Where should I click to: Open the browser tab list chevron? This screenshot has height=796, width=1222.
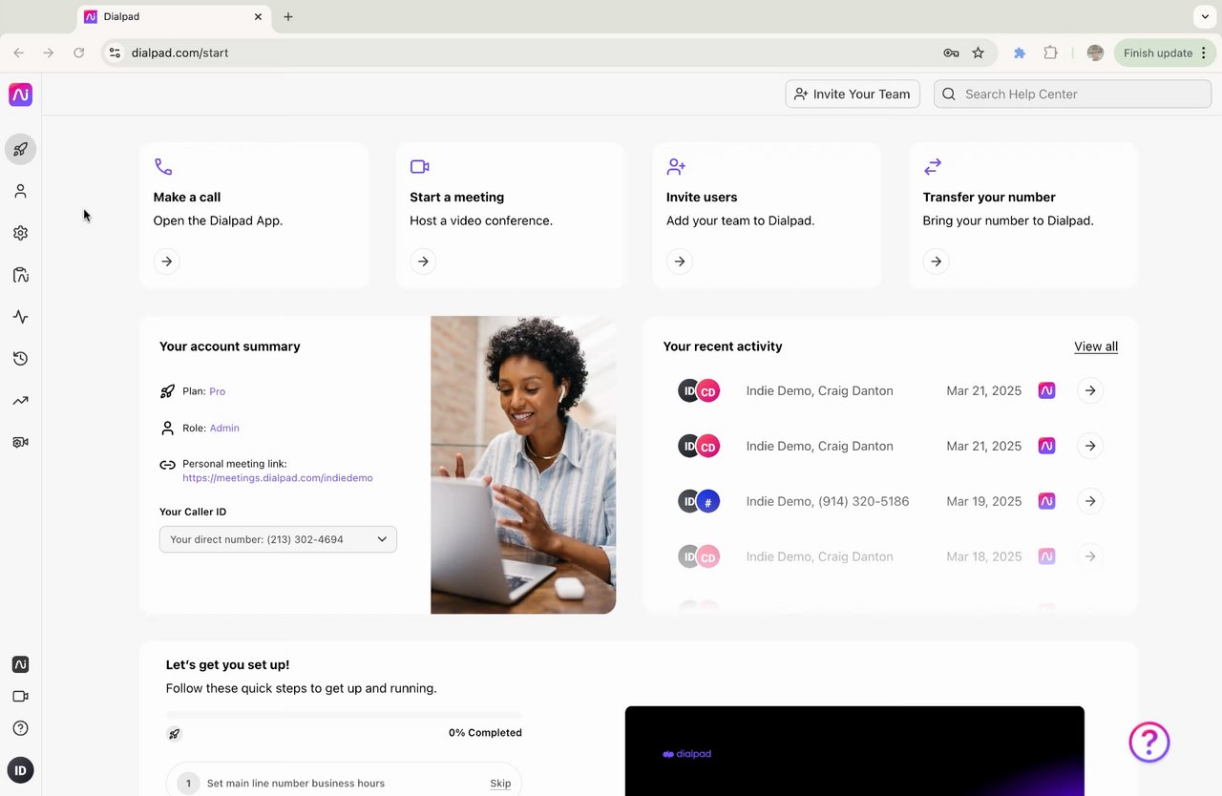point(1203,16)
